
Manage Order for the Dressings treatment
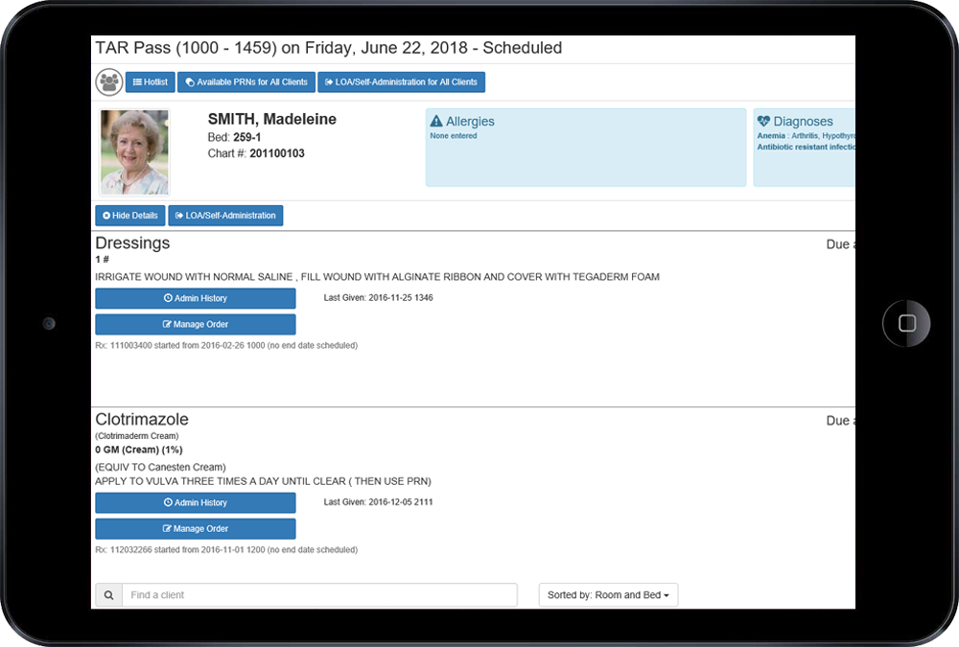196,325
